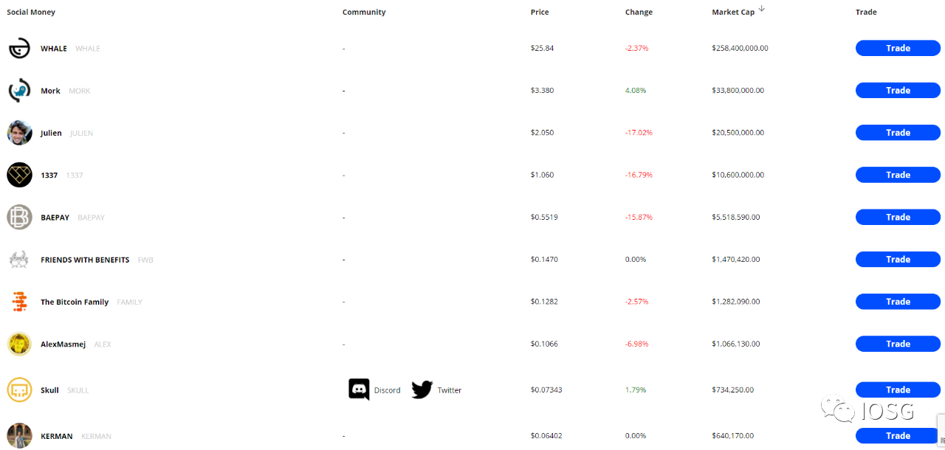Image resolution: width=945 pixels, height=450 pixels.
Task: Trade the AlexMasmej token
Action: (898, 344)
